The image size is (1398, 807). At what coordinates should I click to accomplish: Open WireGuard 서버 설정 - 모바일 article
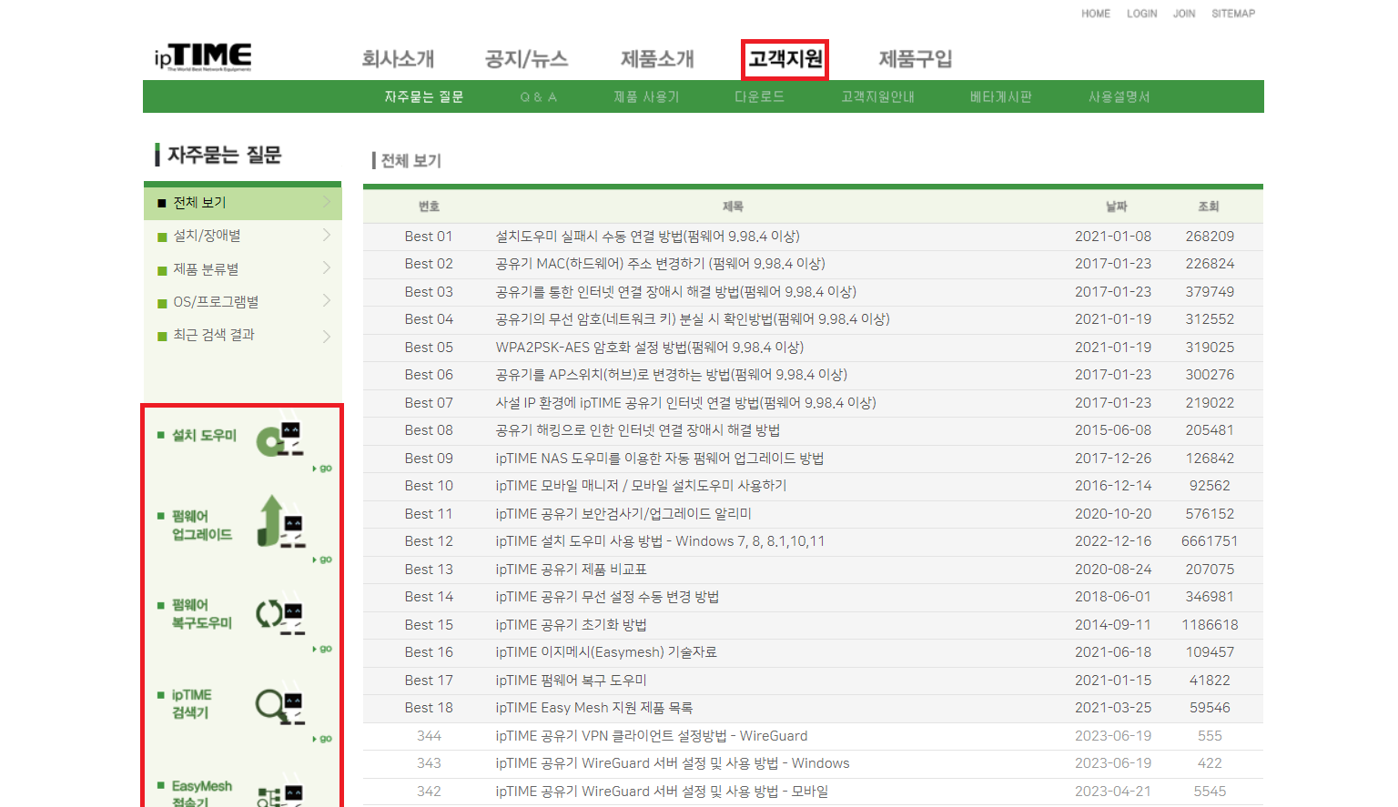[x=662, y=792]
